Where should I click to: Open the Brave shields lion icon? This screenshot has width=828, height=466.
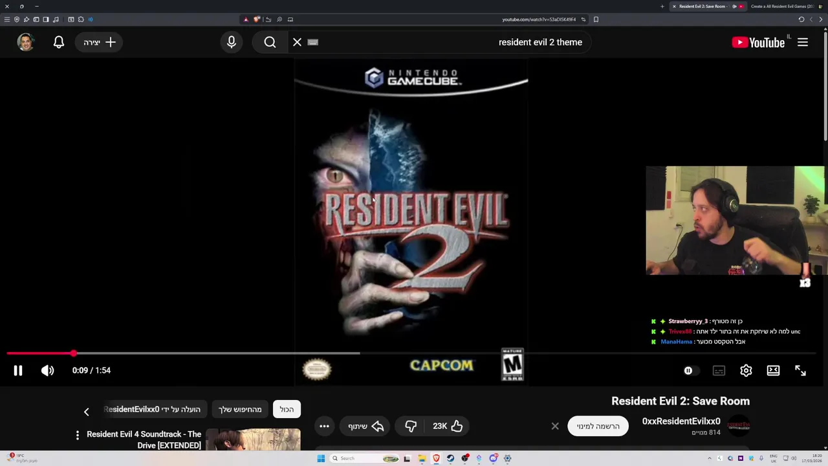click(x=257, y=19)
